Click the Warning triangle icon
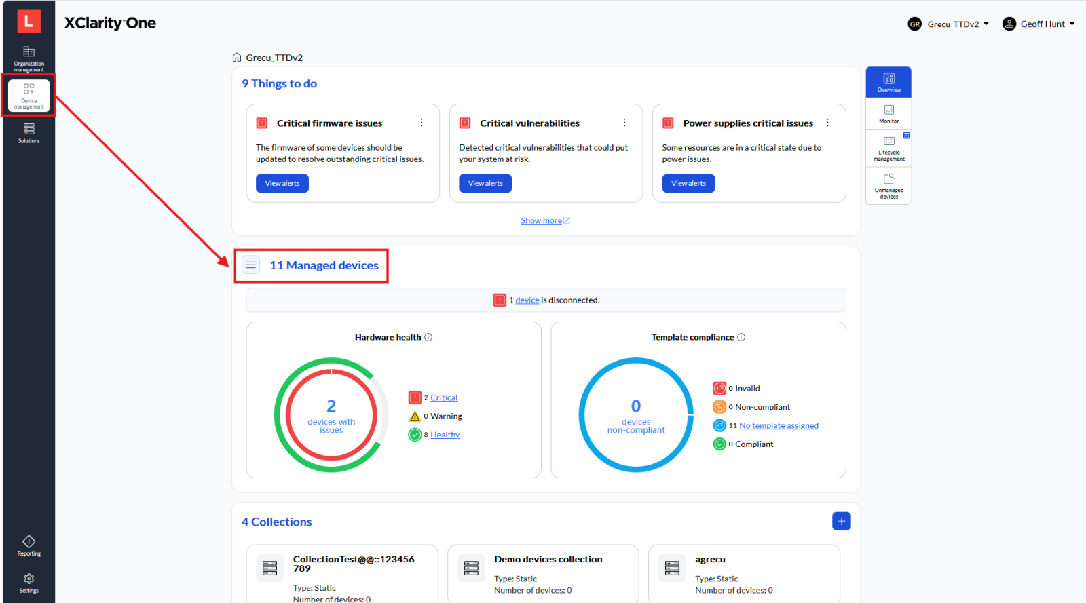Screen dimensions: 1086x603 tap(415, 416)
